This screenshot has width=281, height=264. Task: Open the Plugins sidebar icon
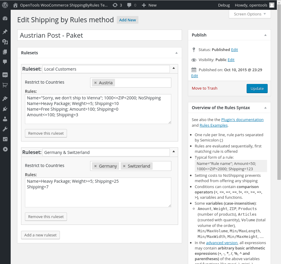(x=5, y=109)
